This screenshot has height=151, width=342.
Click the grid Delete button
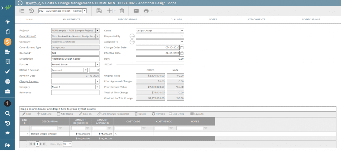point(140,114)
